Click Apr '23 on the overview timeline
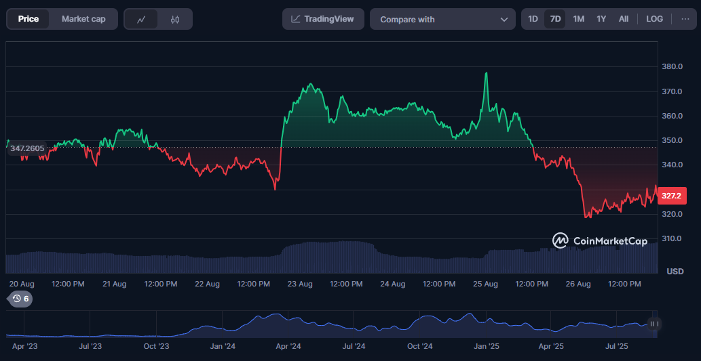This screenshot has height=361, width=701. (x=24, y=346)
